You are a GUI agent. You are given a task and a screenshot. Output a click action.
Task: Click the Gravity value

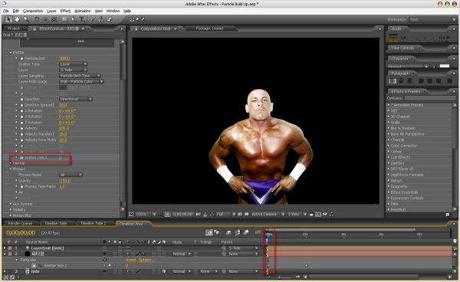point(65,181)
